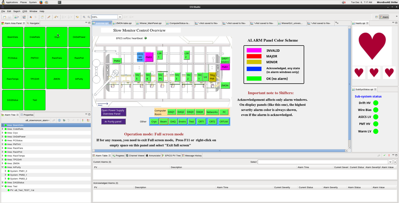This screenshot has width=399, height=203.
Task: Open the zoom percentage dropdown
Action: (120, 17)
